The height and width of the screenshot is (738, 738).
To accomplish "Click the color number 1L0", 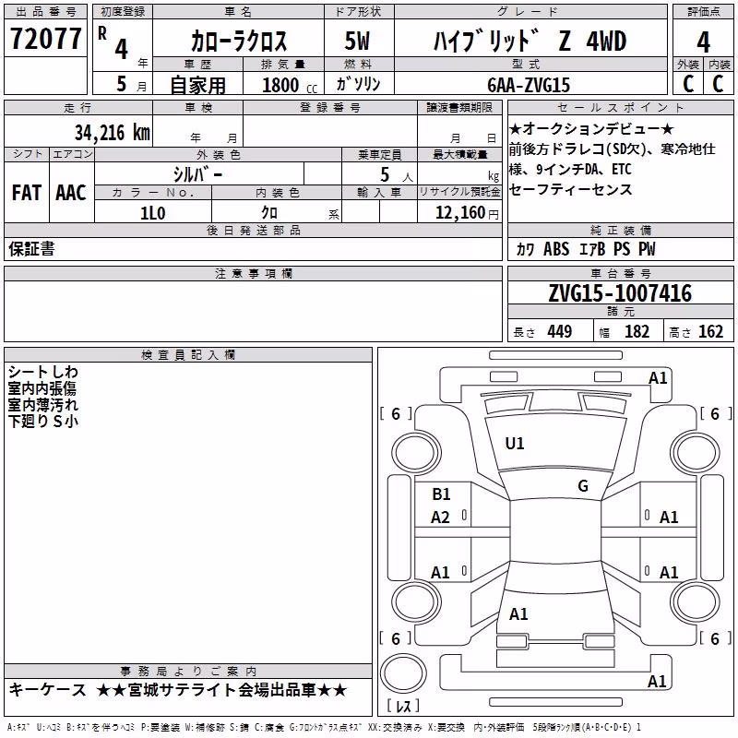I will (153, 213).
